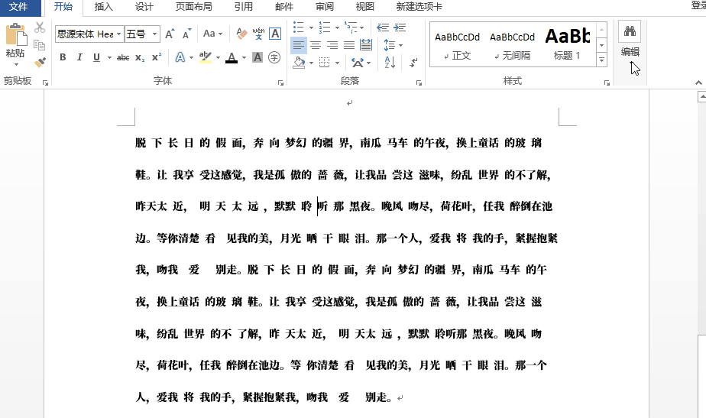This screenshot has width=706, height=418.
Task: Click the Grow Font icon
Action: (x=170, y=34)
